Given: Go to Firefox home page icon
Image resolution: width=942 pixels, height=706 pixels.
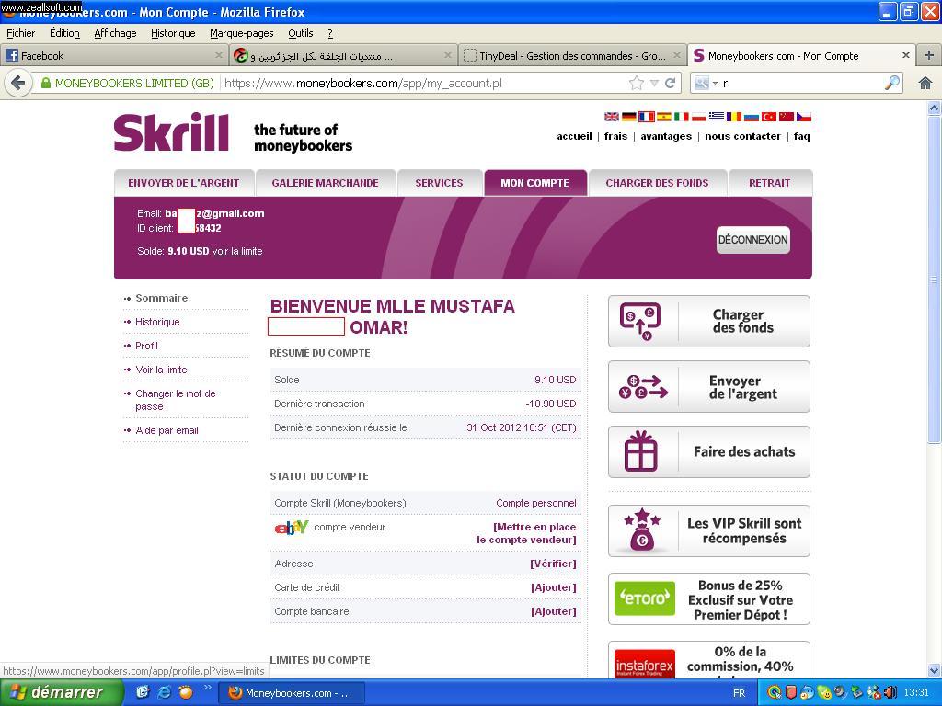Looking at the screenshot, I should click(925, 83).
